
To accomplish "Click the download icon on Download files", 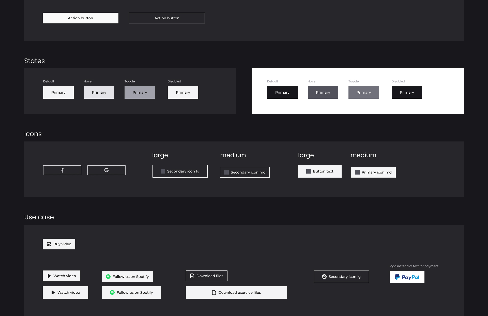I will point(192,276).
